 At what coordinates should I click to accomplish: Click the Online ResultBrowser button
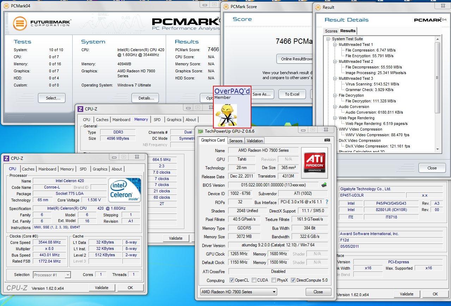[295, 59]
